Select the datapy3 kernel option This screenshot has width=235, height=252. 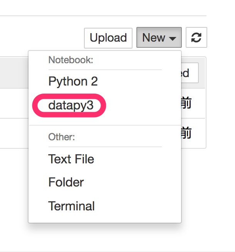pos(71,106)
